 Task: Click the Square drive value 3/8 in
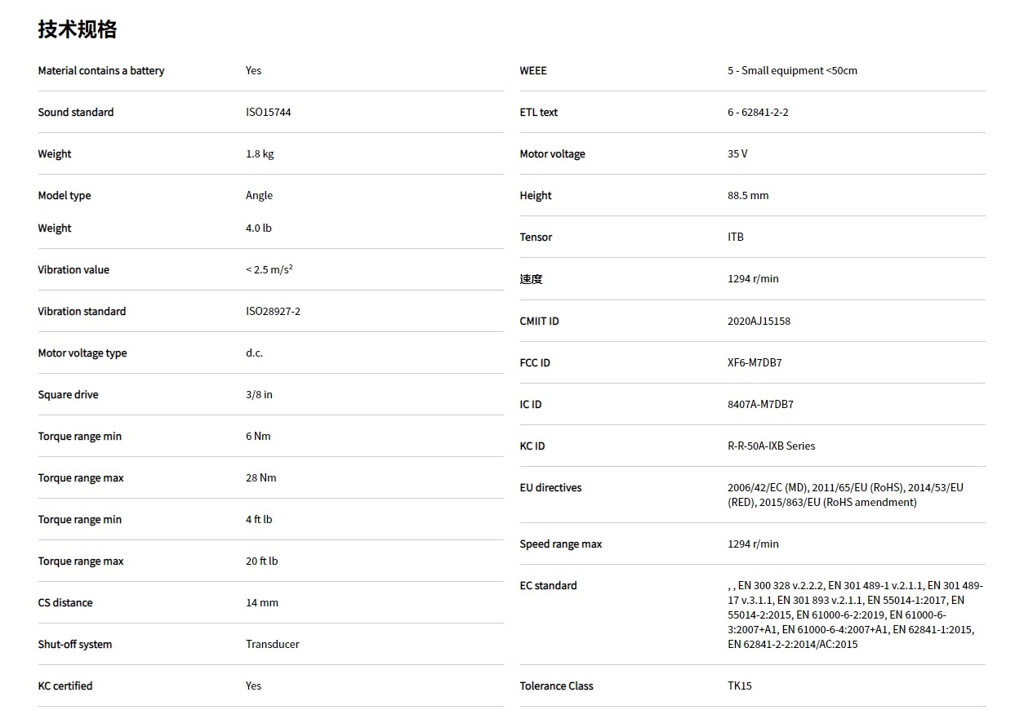point(259,394)
